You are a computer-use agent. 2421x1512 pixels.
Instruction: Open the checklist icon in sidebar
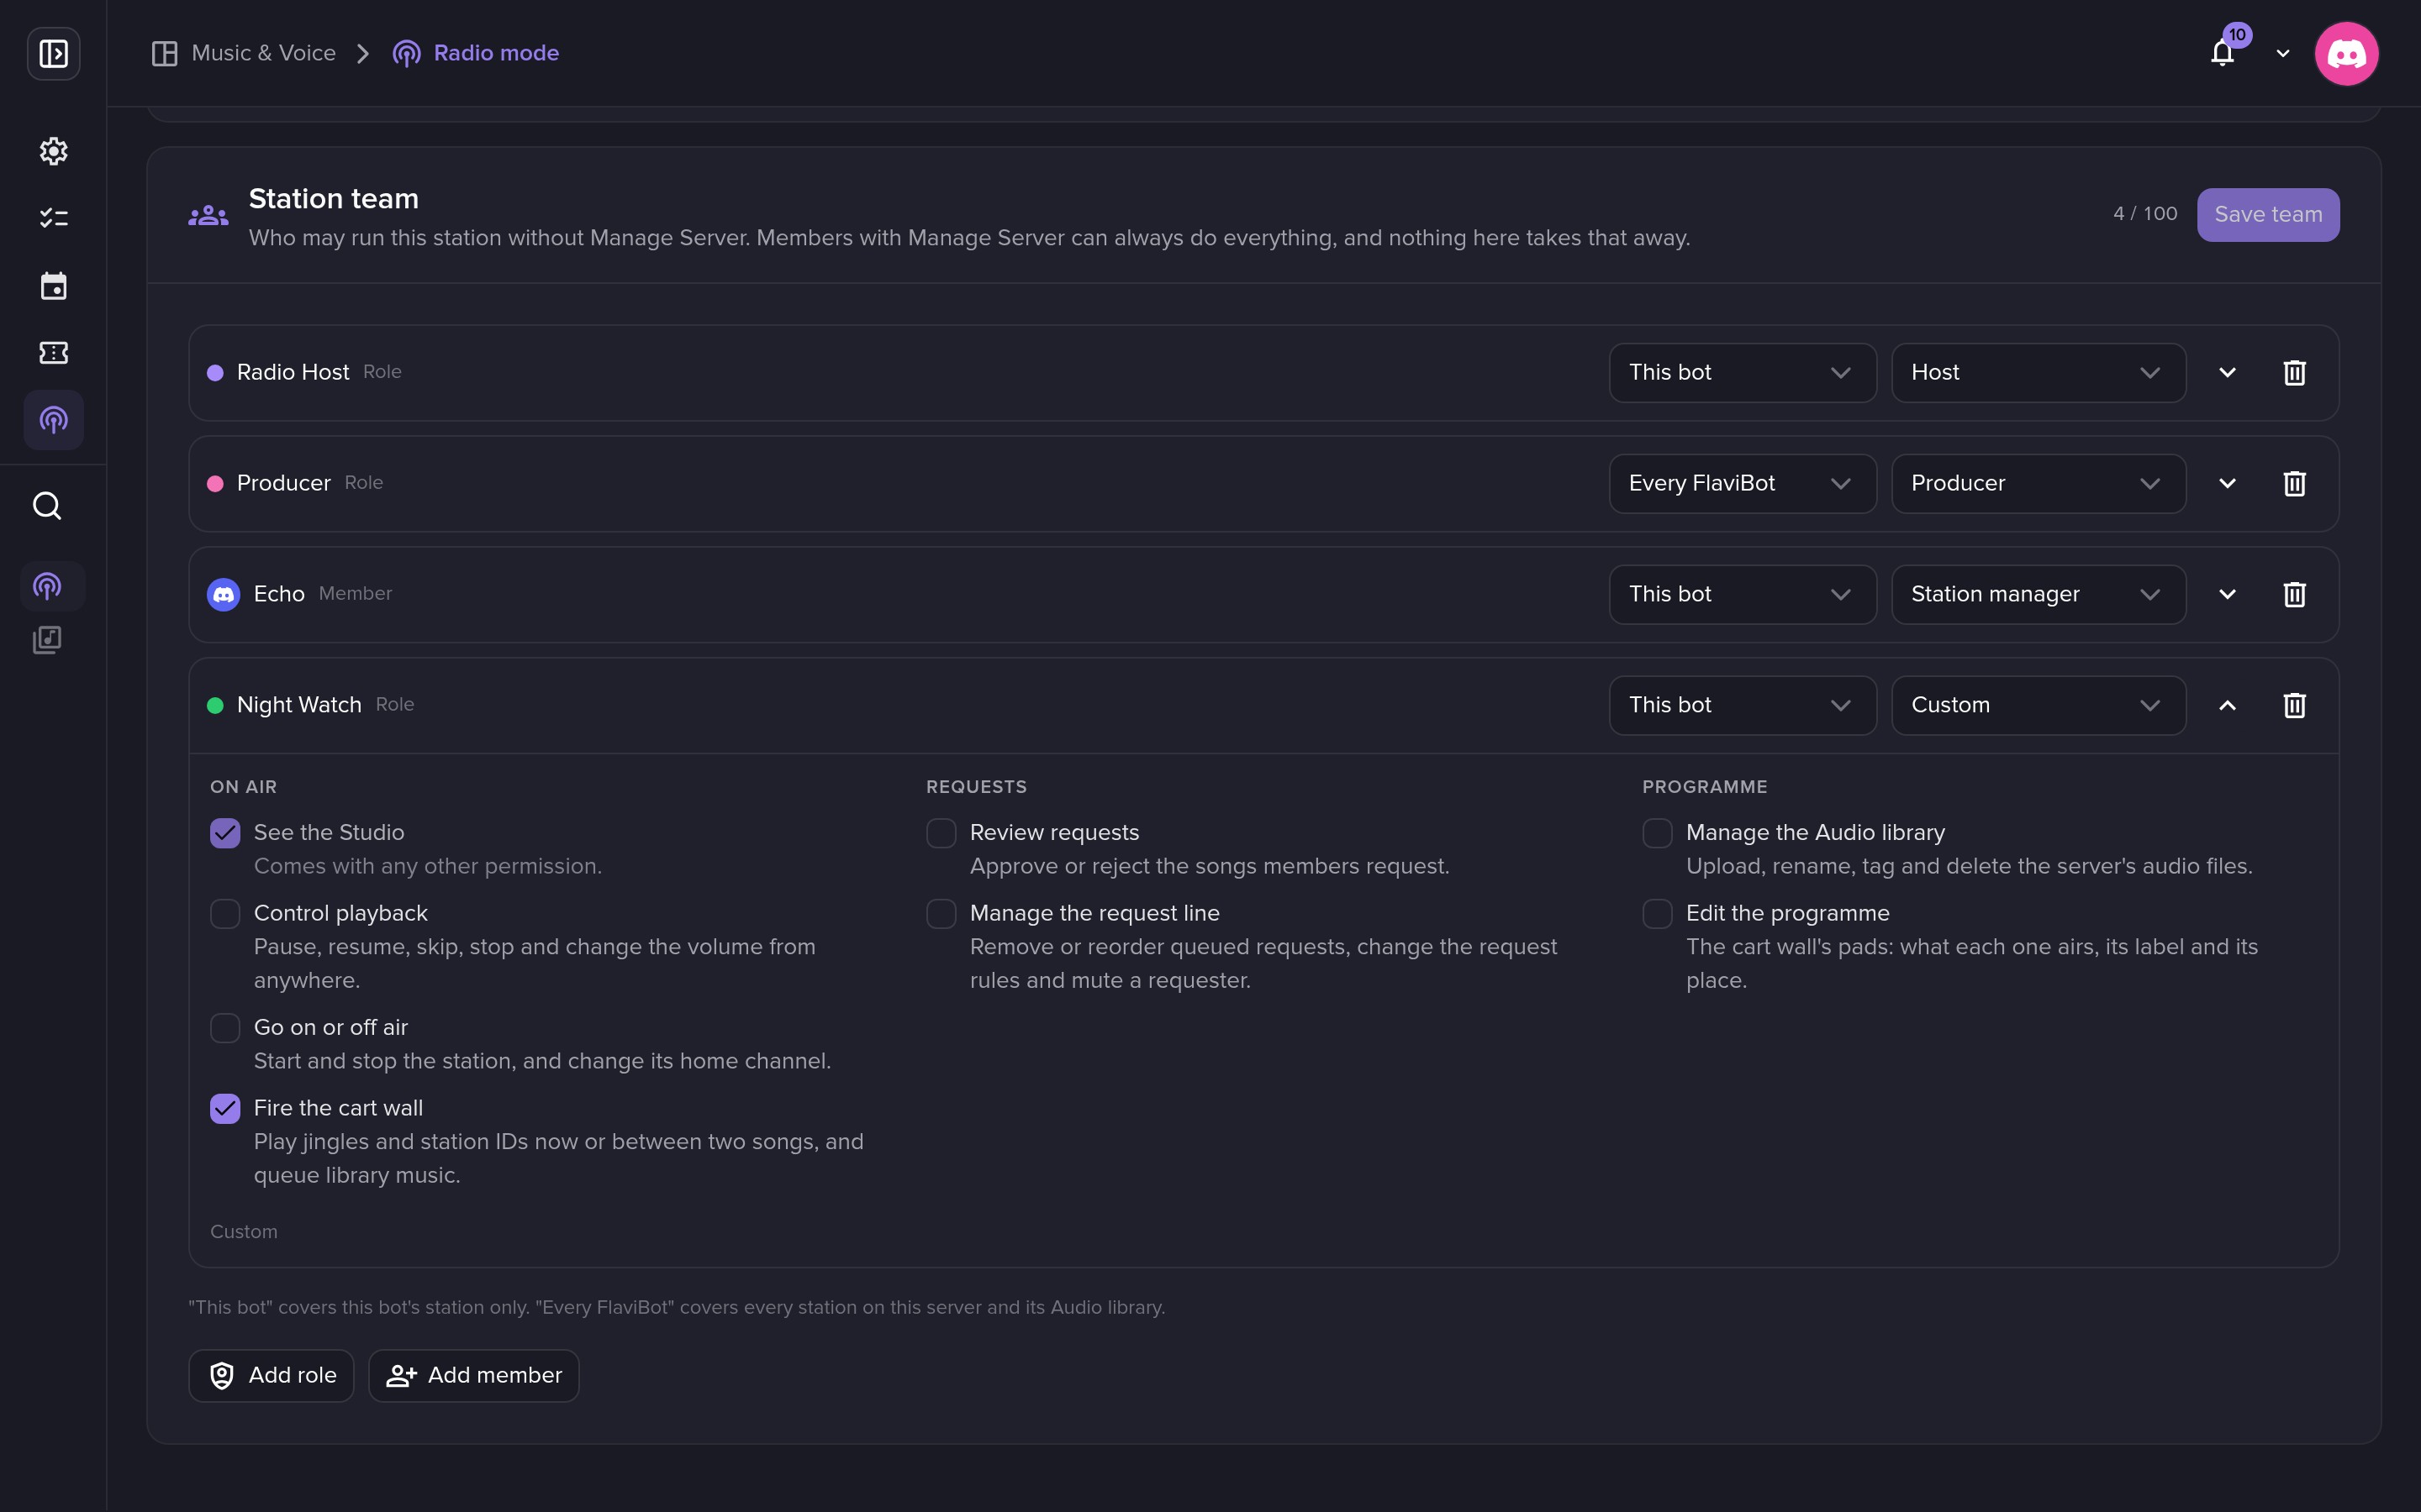[53, 218]
